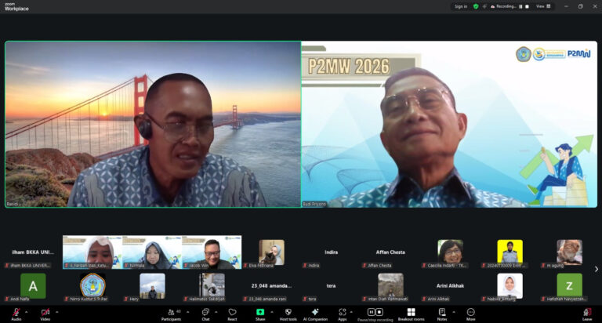Open the Participants panel
The image size is (602, 323).
tap(171, 313)
